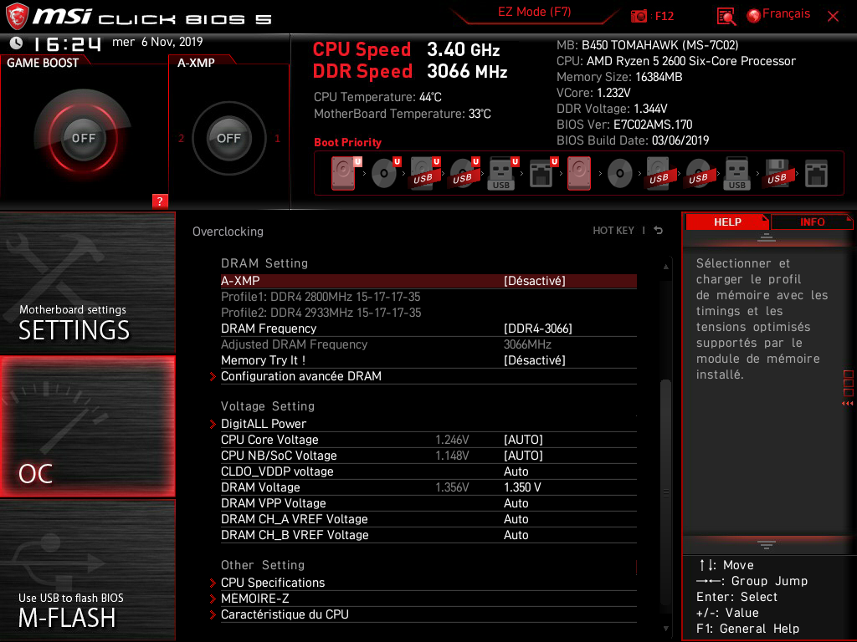Click the MSI dragon shield logo
The image size is (857, 642).
pos(17,16)
